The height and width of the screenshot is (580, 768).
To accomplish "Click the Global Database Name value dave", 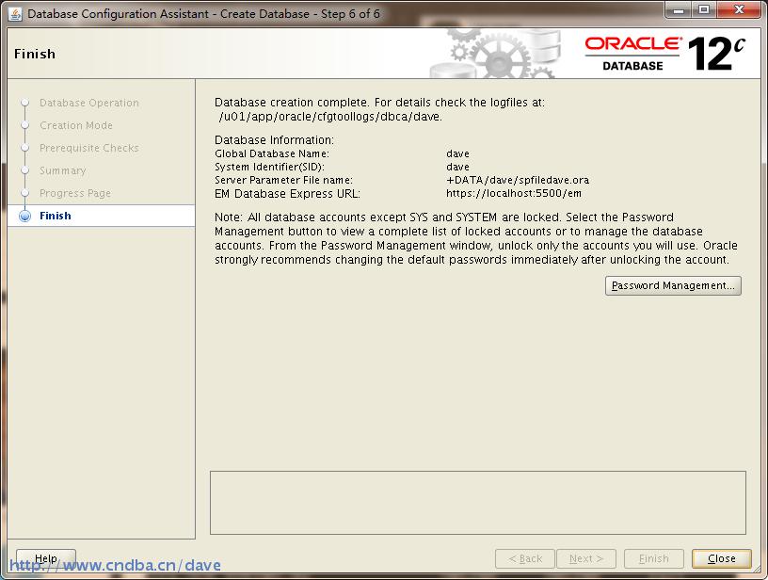I will [x=457, y=153].
